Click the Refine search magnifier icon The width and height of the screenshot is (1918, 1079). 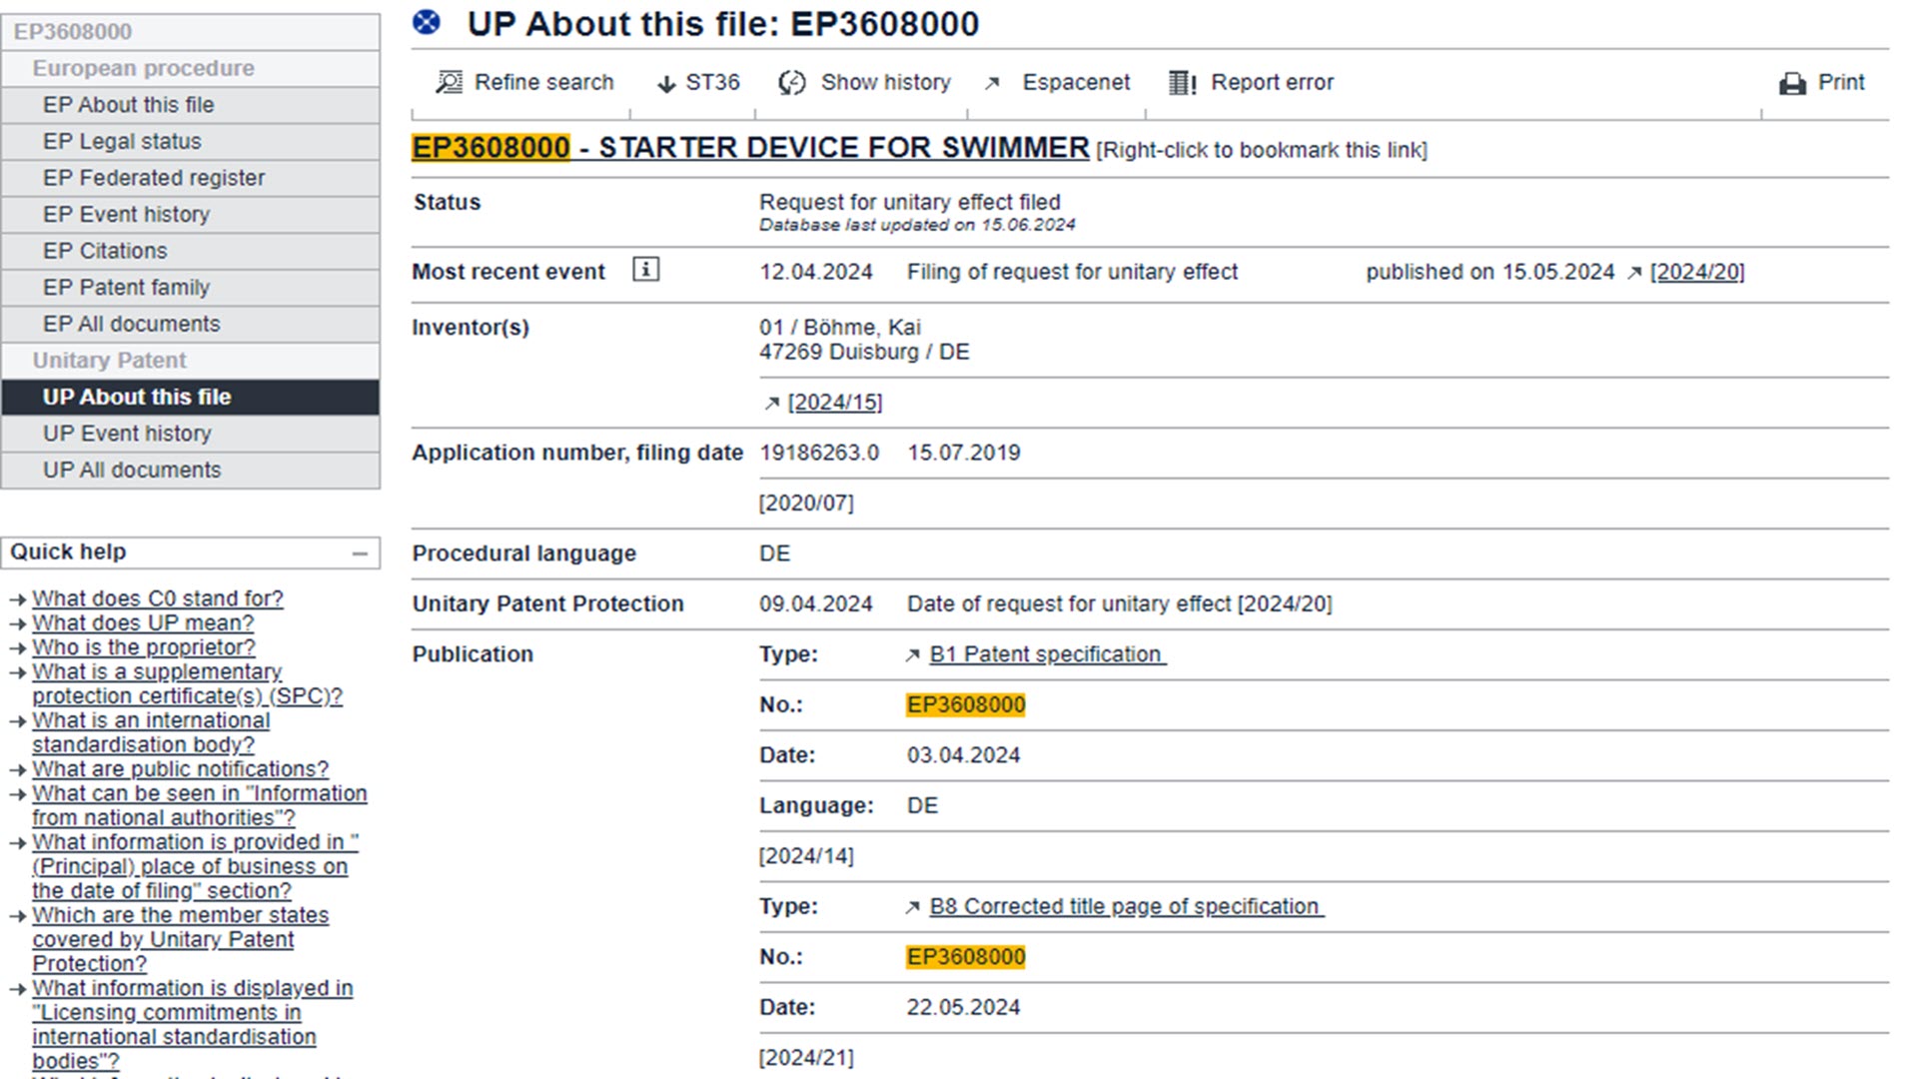(x=450, y=83)
